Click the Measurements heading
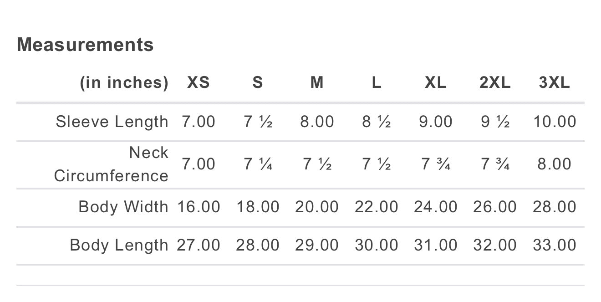The image size is (601, 302). click(x=85, y=45)
